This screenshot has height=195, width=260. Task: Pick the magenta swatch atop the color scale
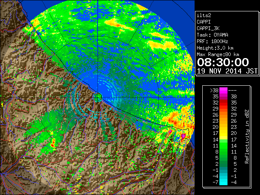(x=223, y=90)
